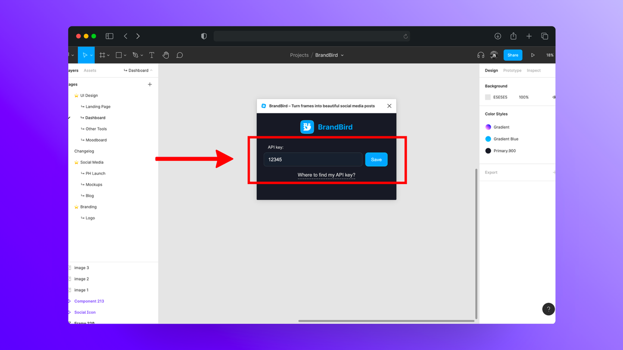The image size is (623, 350).
Task: Click the blue Share button
Action: coord(513,55)
